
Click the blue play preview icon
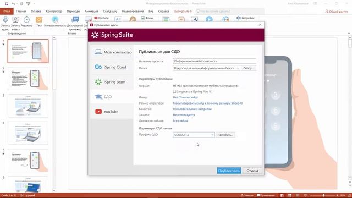[209, 19]
